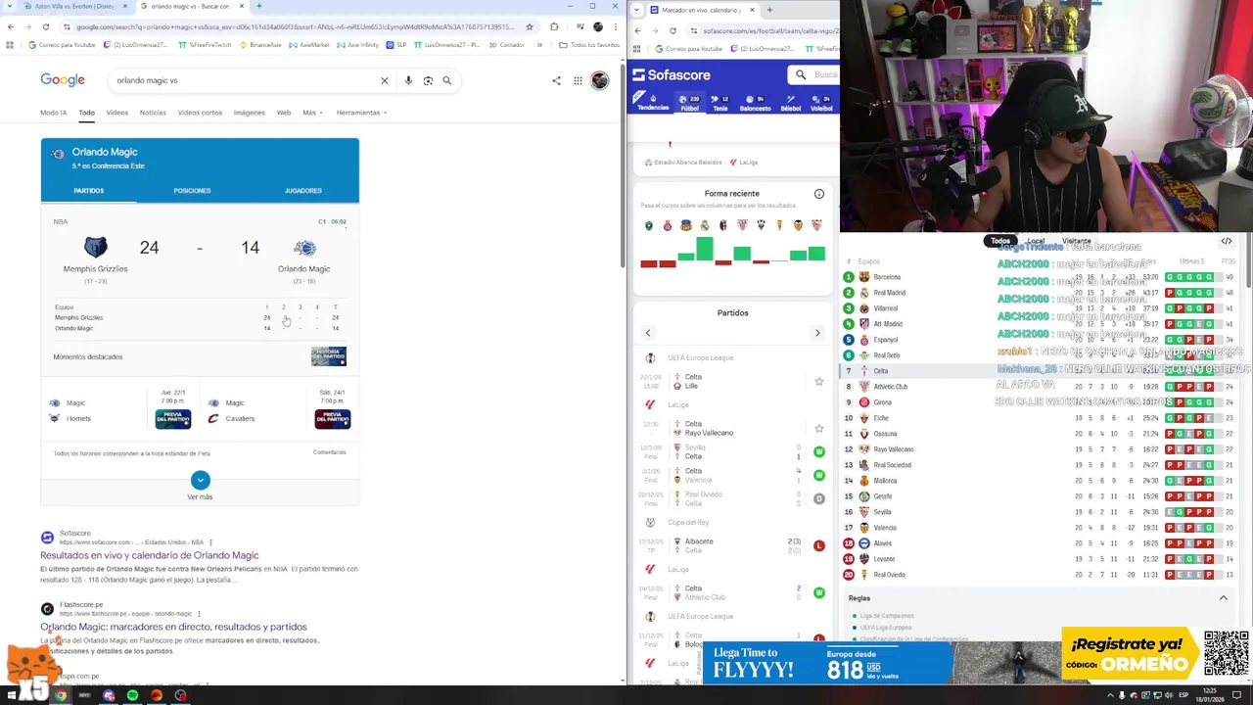Open Albacete vs Celta Copa del Rey match
Viewport: 1253px width, 705px height.
pyautogui.click(x=731, y=545)
